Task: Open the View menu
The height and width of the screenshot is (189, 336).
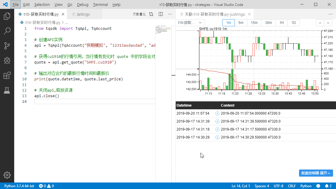Action: 59,4
